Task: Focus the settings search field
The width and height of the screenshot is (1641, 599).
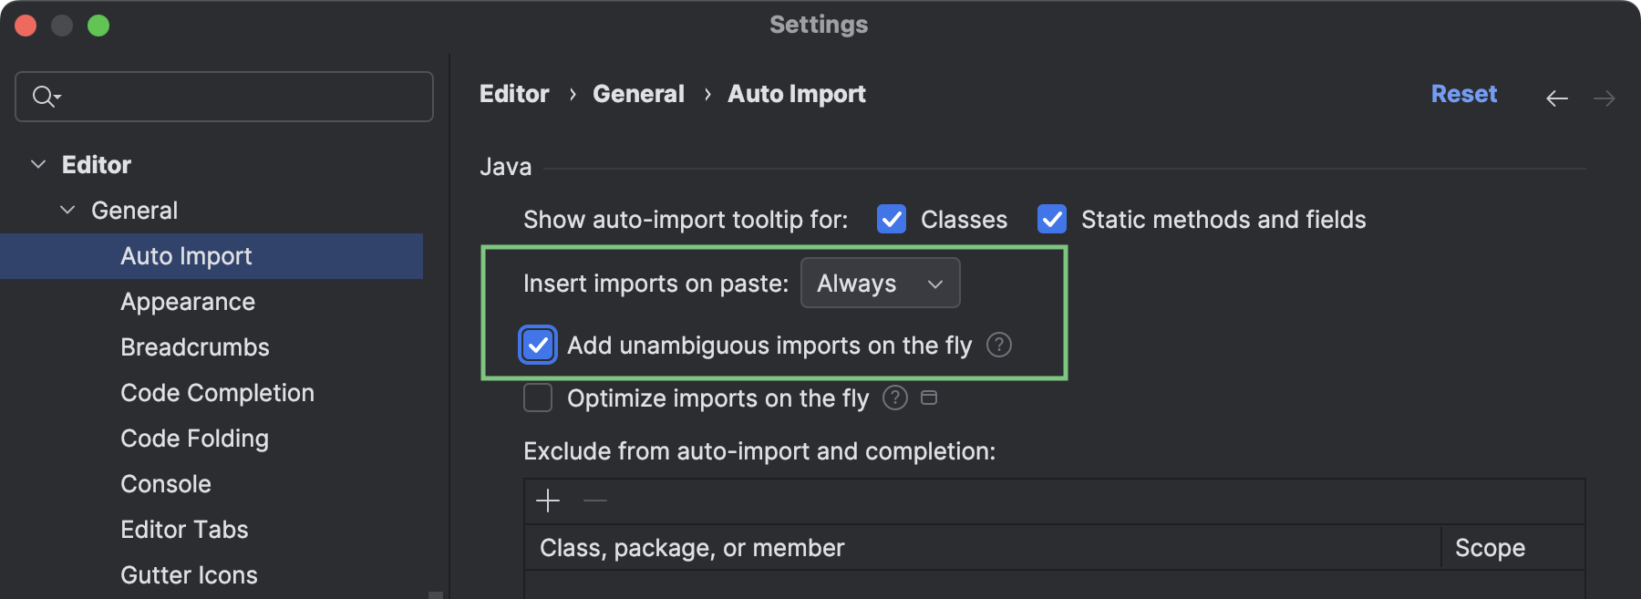Action: click(x=237, y=97)
